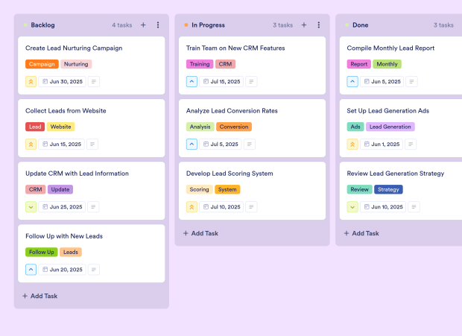Open In Progress column kebab menu
Screen dimensions: 462x336
[x=318, y=25]
